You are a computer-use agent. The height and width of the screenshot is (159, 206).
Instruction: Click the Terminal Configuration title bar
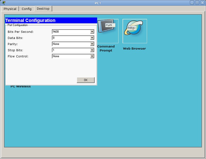tap(51, 21)
